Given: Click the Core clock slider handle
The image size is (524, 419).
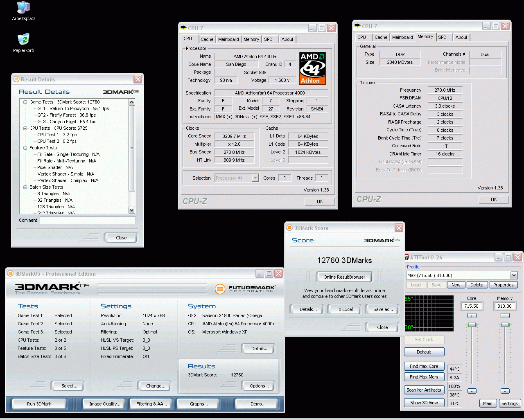Looking at the screenshot, I should tap(472, 324).
